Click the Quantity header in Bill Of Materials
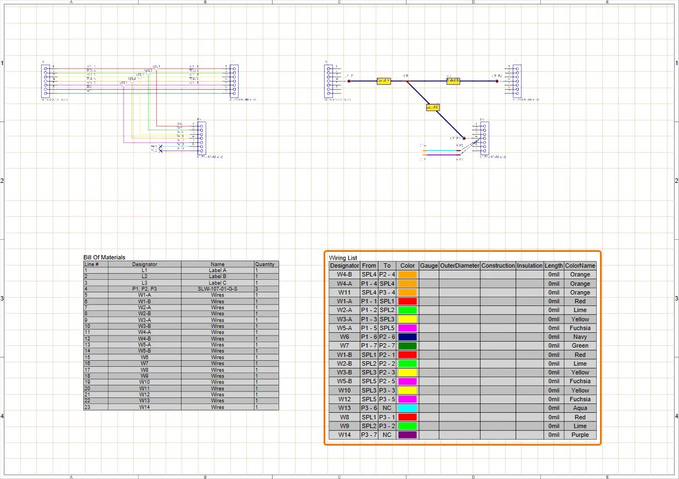This screenshot has width=679, height=479. coord(266,264)
